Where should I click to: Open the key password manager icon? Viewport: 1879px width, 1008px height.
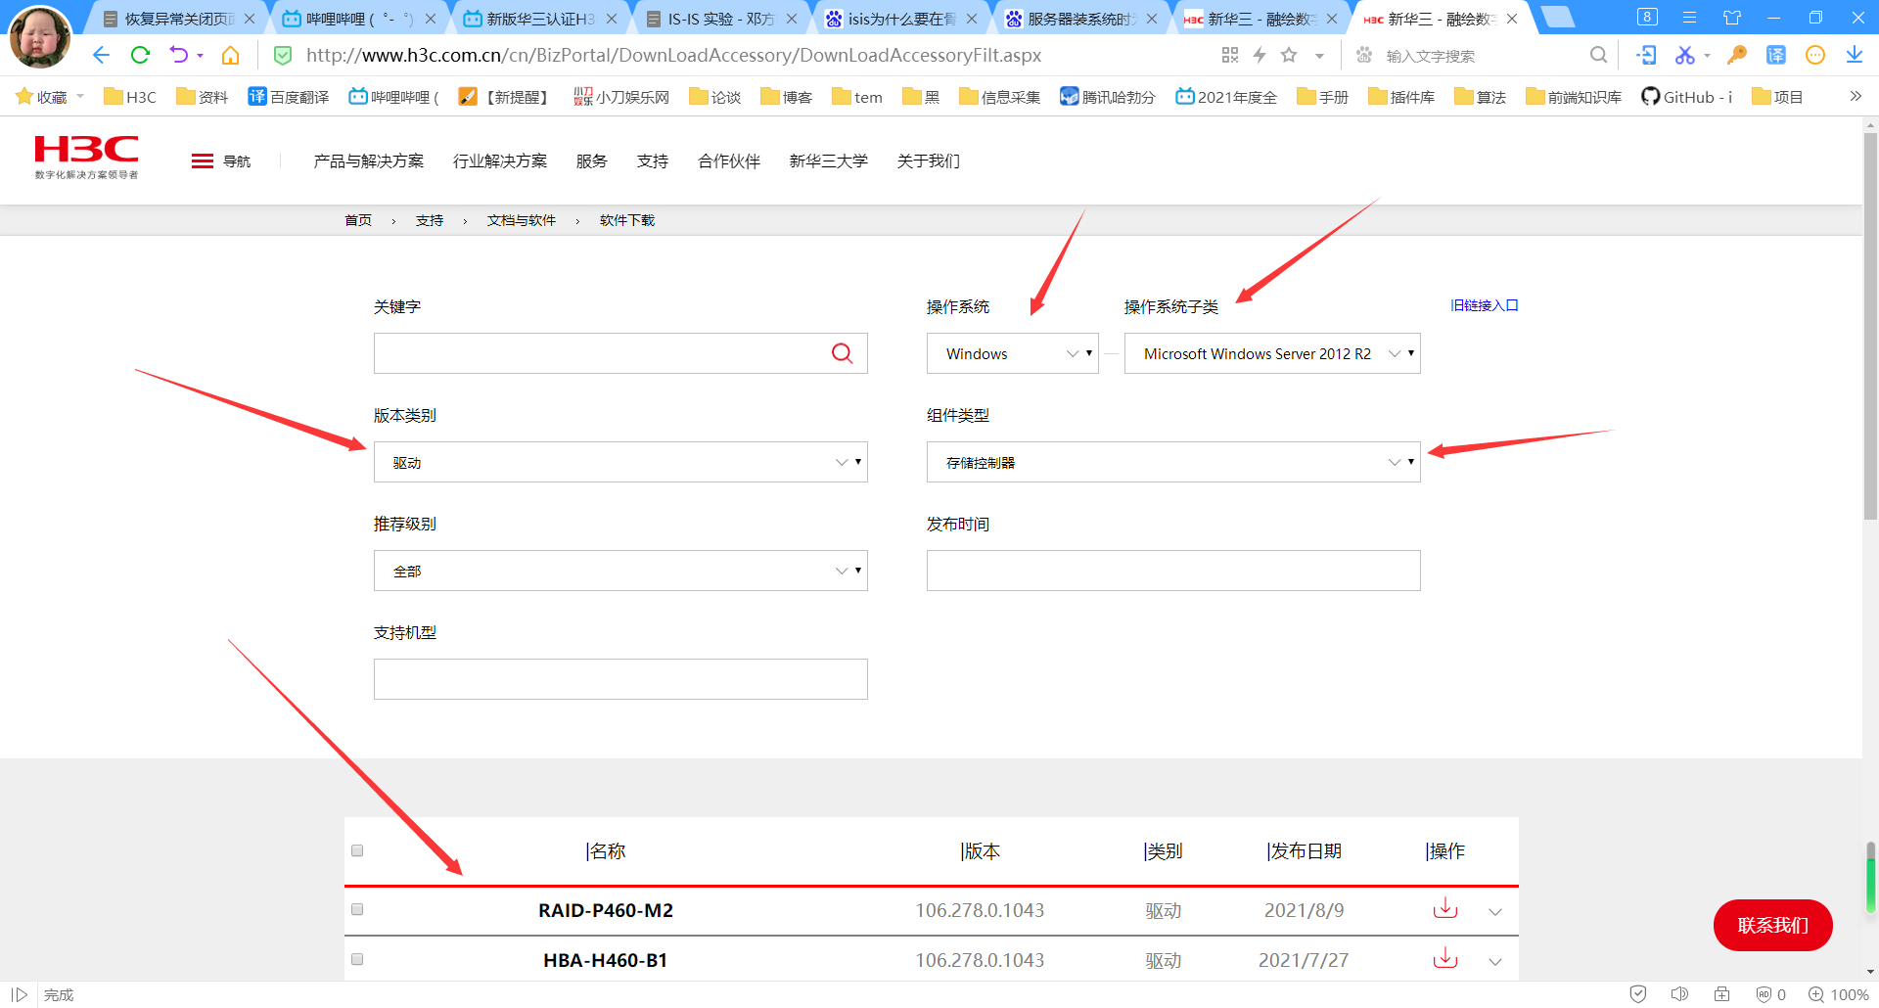(x=1737, y=55)
